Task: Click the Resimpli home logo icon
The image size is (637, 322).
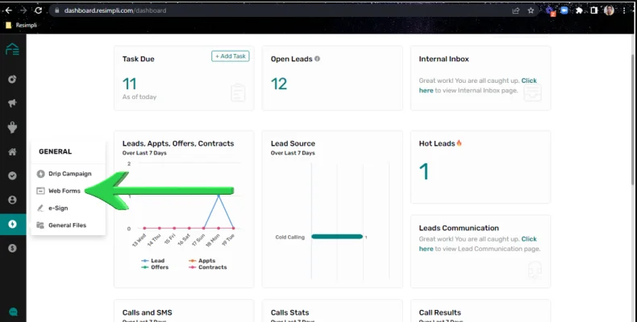Action: click(13, 49)
